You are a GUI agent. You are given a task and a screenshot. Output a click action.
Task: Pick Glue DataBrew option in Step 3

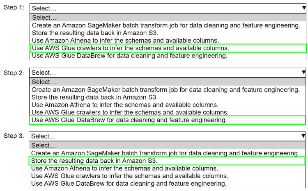tap(129, 184)
